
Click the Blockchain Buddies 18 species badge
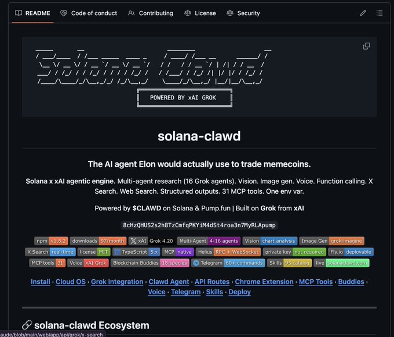pos(150,263)
